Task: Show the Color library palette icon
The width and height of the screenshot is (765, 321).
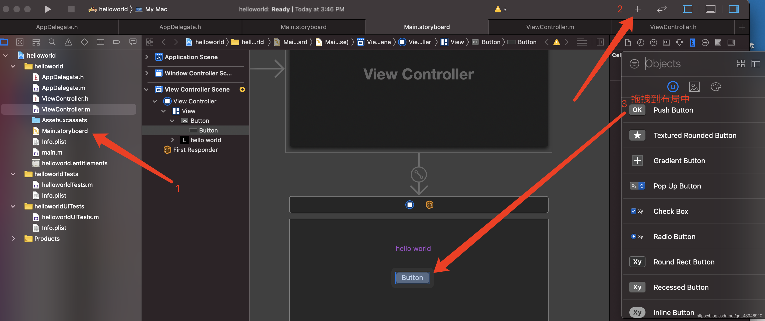Action: [716, 87]
